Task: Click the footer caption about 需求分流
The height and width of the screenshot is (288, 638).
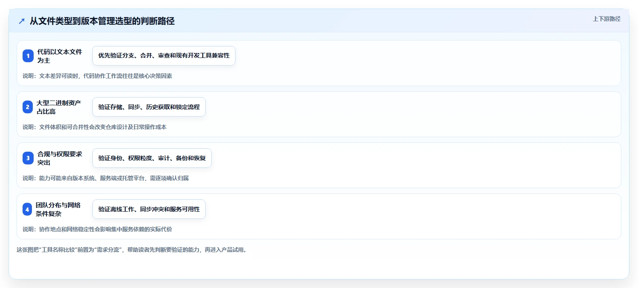Action: click(132, 250)
